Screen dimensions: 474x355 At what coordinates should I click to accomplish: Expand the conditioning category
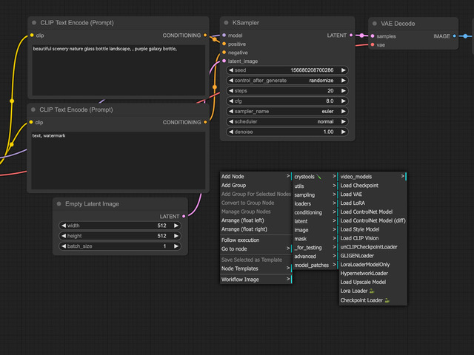pyautogui.click(x=316, y=212)
